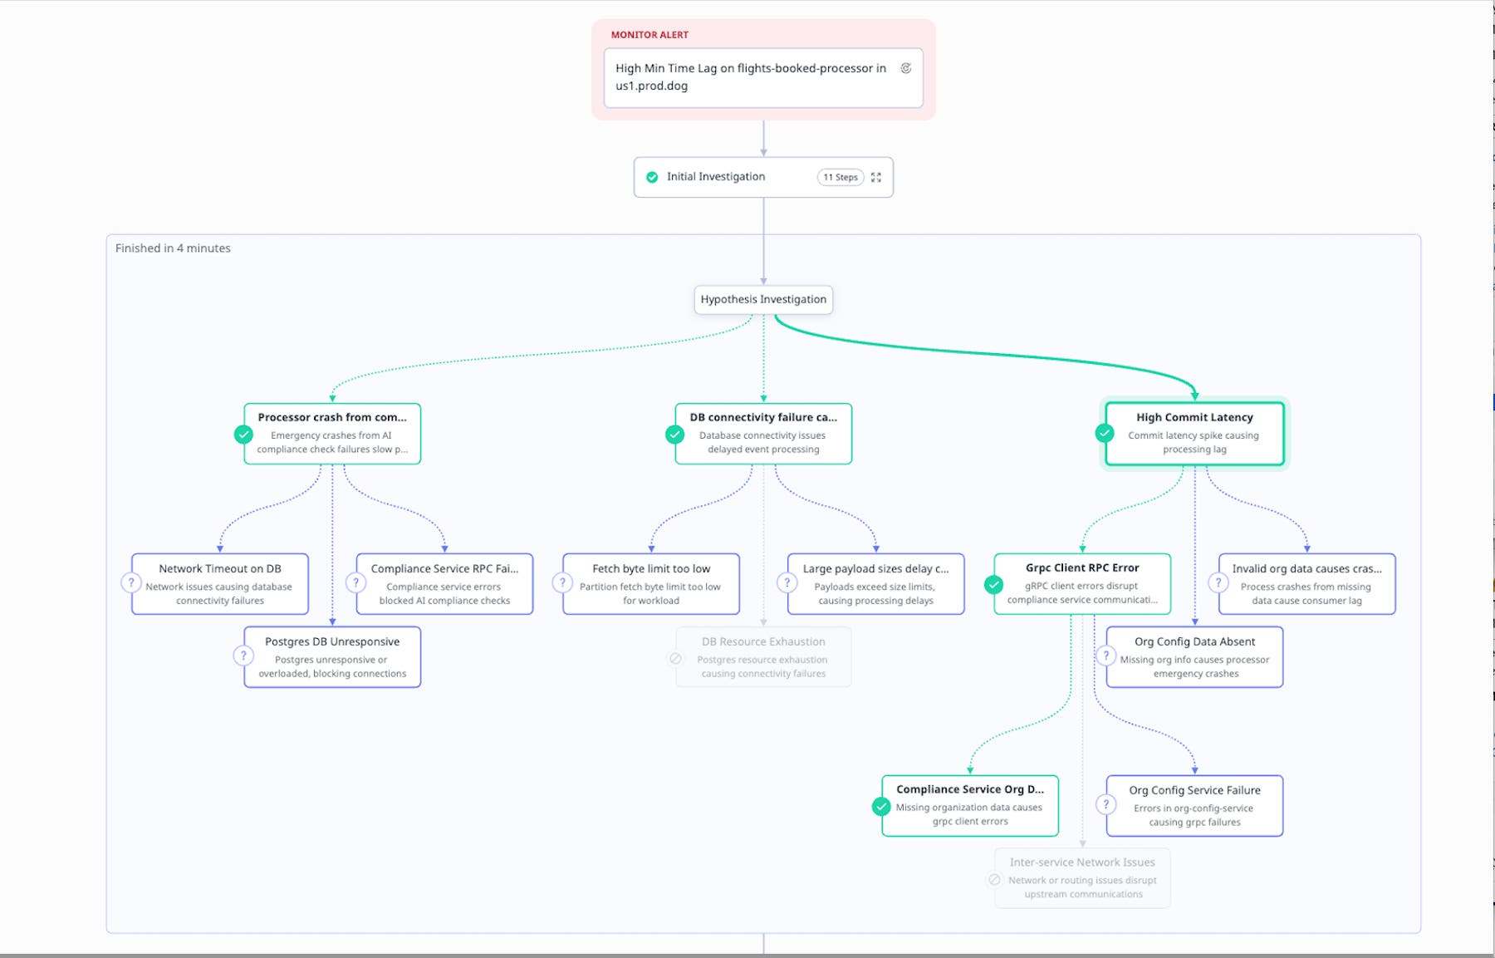Viewport: 1495px width, 958px height.
Task: Click the disabled icon on DB Resource Exhaustion
Action: (675, 658)
